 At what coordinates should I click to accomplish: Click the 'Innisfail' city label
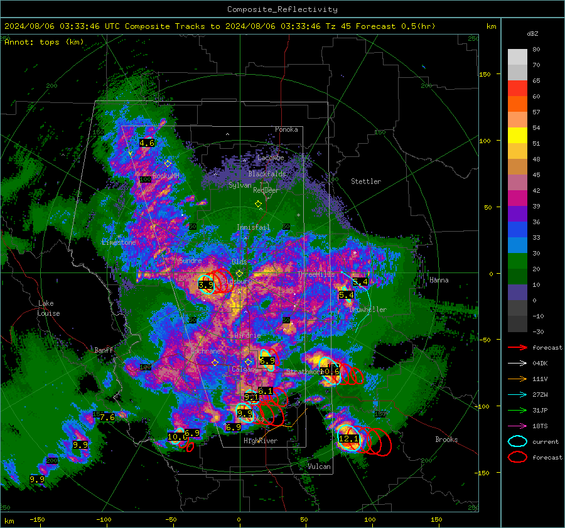pos(254,227)
